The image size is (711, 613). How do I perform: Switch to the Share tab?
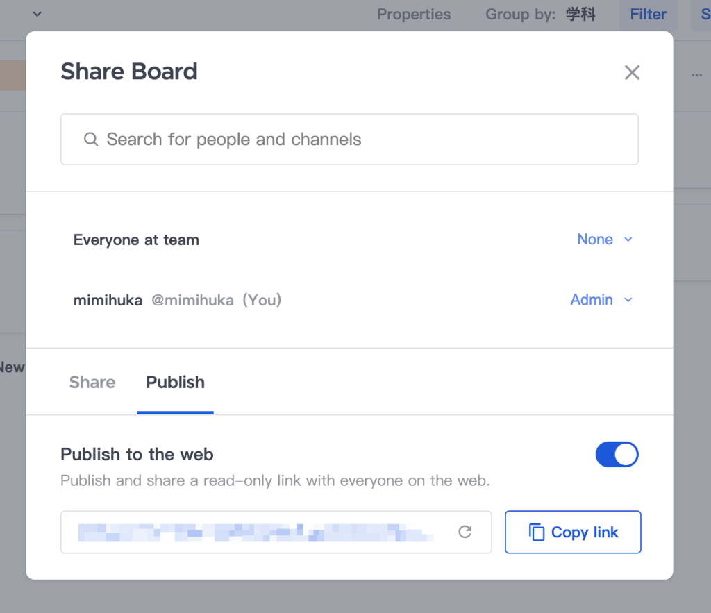(92, 383)
